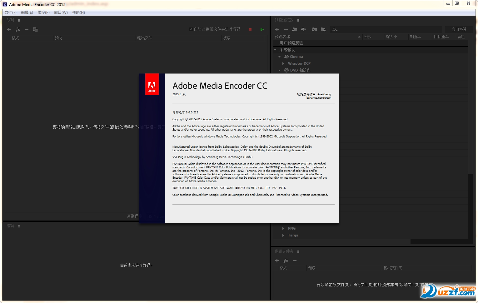Add a new watch folder
This screenshot has height=303, width=478.
[277, 261]
